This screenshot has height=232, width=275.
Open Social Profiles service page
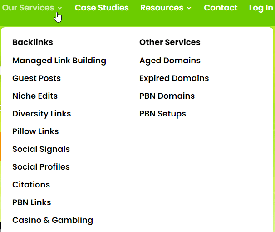coord(41,167)
